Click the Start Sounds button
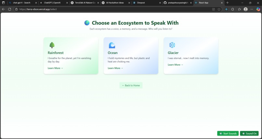The width and height of the screenshot is (262, 139). pos(228,133)
